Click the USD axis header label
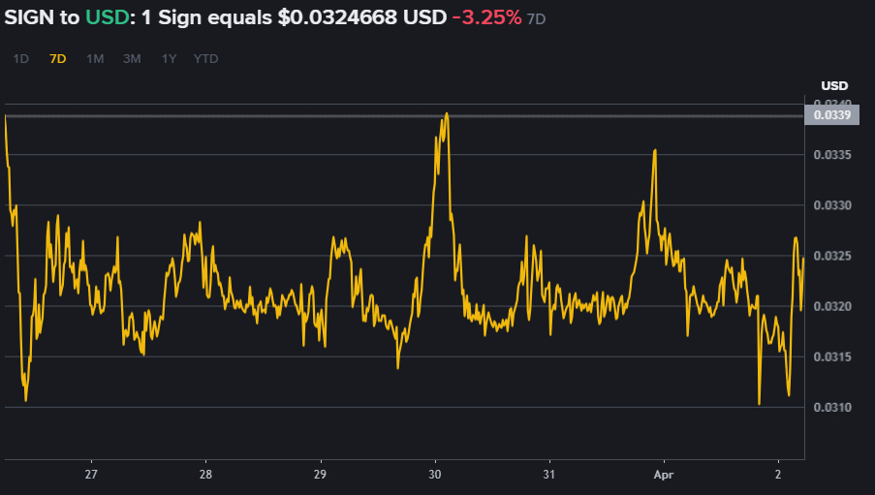The width and height of the screenshot is (875, 495). click(x=834, y=86)
